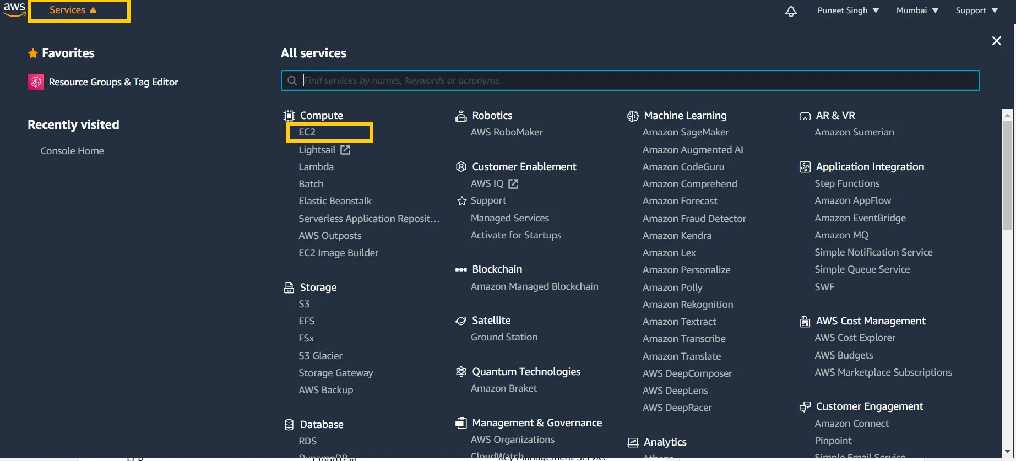Open Amazon SageMaker
The height and width of the screenshot is (461, 1016).
coord(686,132)
